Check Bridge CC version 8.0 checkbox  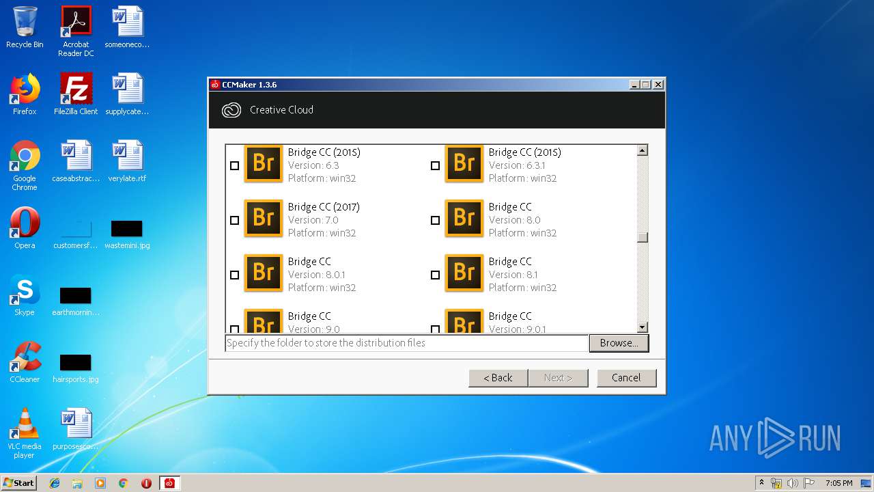[436, 220]
